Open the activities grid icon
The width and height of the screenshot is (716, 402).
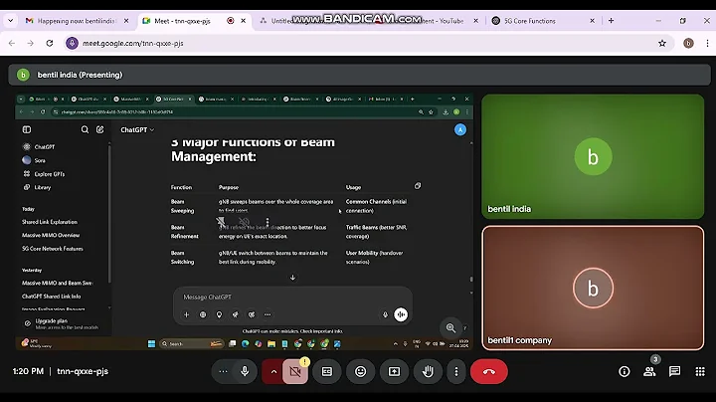pos(700,371)
